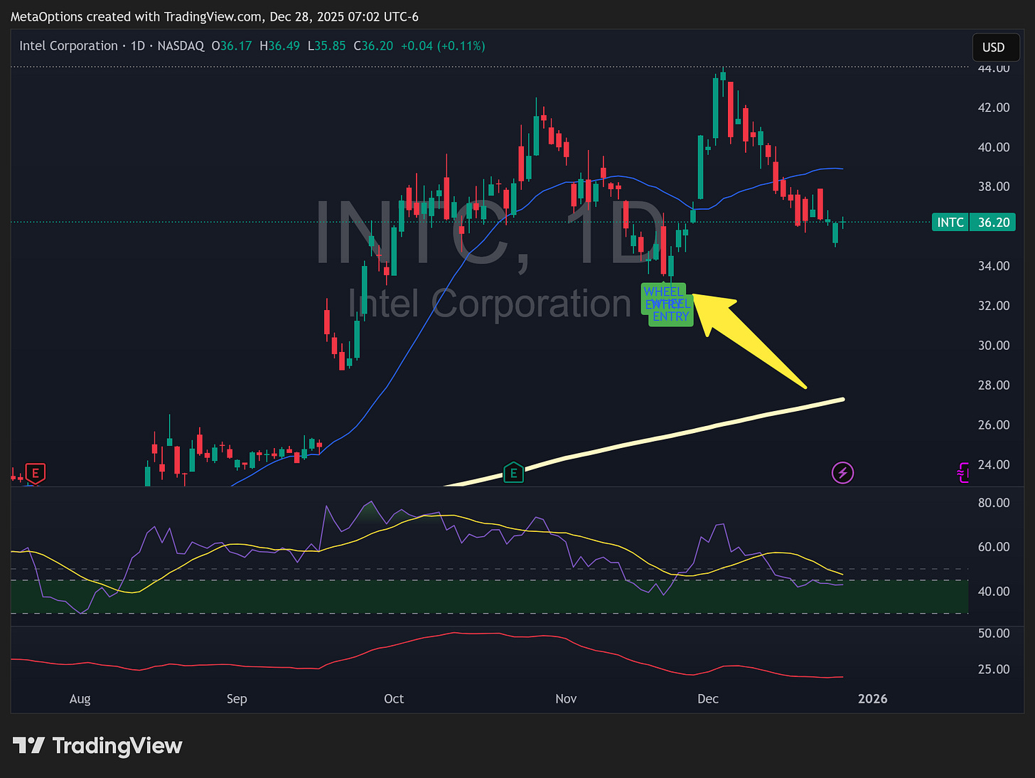Open the interval menu by clicking 1D
1035x778 pixels.
[x=137, y=46]
